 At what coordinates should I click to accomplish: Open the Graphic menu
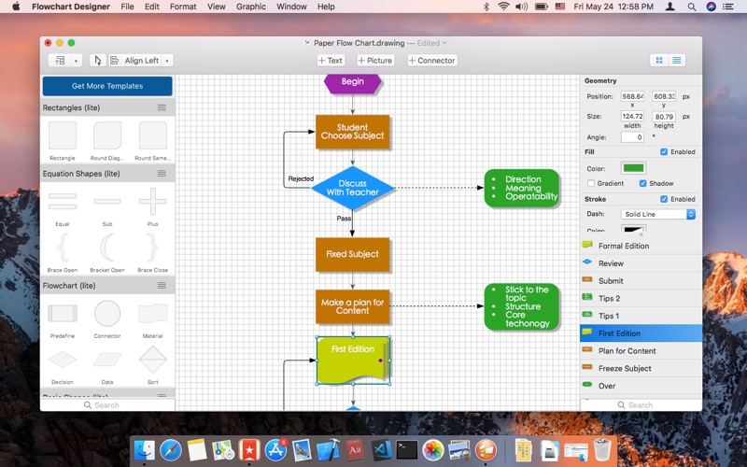(250, 7)
